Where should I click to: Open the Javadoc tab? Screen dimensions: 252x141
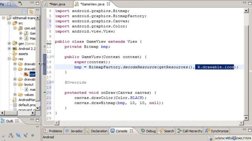pyautogui.click(x=74, y=131)
